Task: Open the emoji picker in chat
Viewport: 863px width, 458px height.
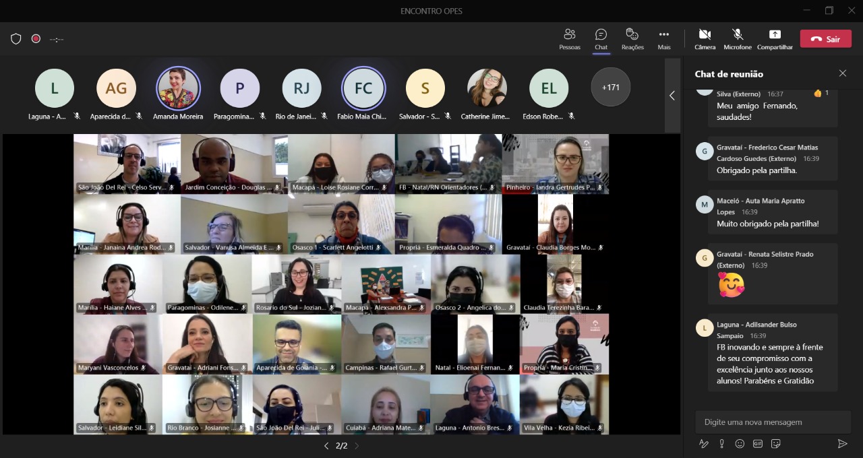Action: click(x=740, y=444)
